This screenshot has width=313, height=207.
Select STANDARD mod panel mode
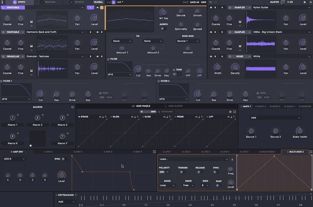click(166, 112)
